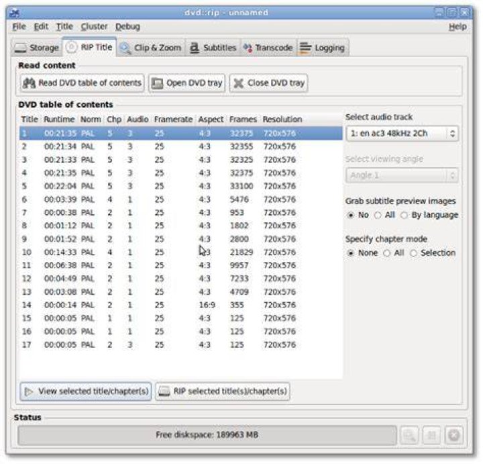Sort table by Title column header
Viewport: 483px width, 464px height.
tap(30, 120)
